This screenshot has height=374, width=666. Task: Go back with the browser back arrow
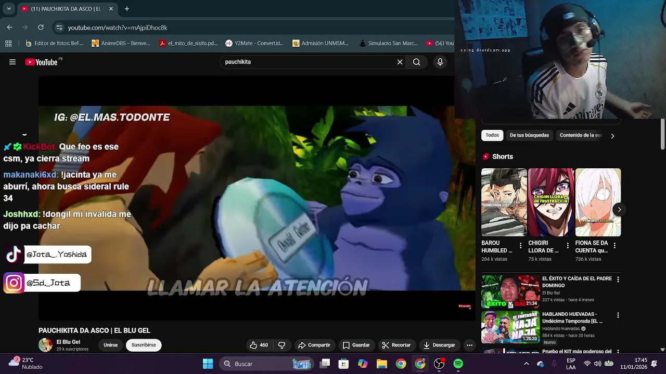pos(10,27)
